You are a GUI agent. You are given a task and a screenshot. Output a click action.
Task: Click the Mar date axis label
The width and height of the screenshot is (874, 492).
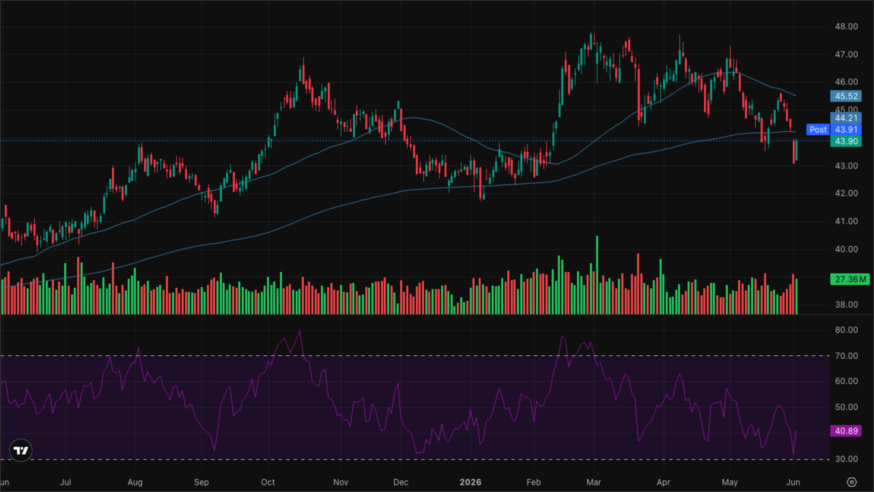(593, 482)
